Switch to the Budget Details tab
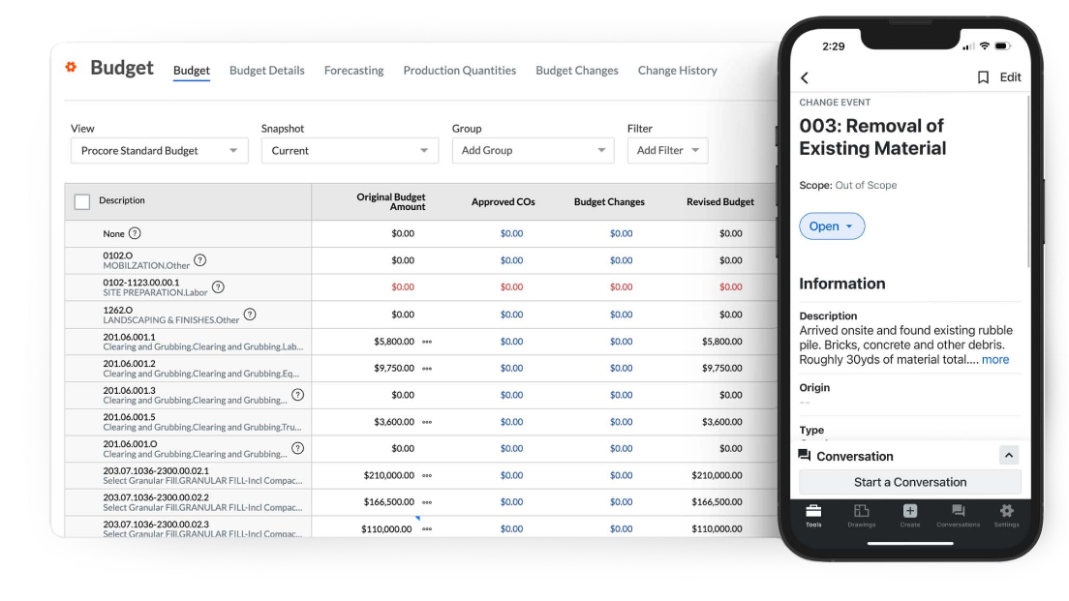Image resolution: width=1069 pixels, height=601 pixels. coord(267,70)
